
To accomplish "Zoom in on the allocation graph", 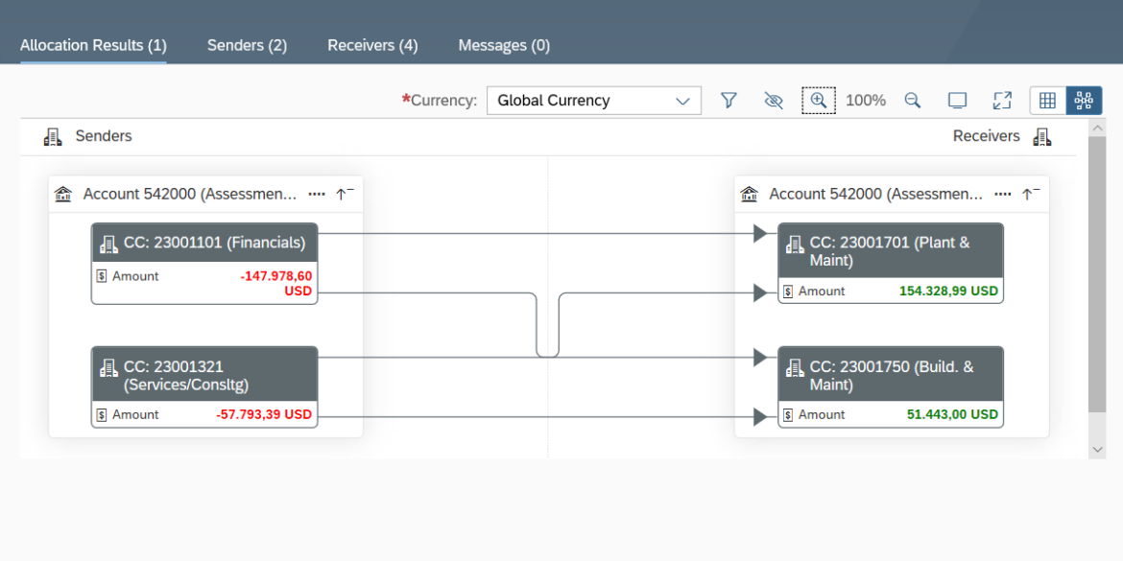I will click(819, 101).
